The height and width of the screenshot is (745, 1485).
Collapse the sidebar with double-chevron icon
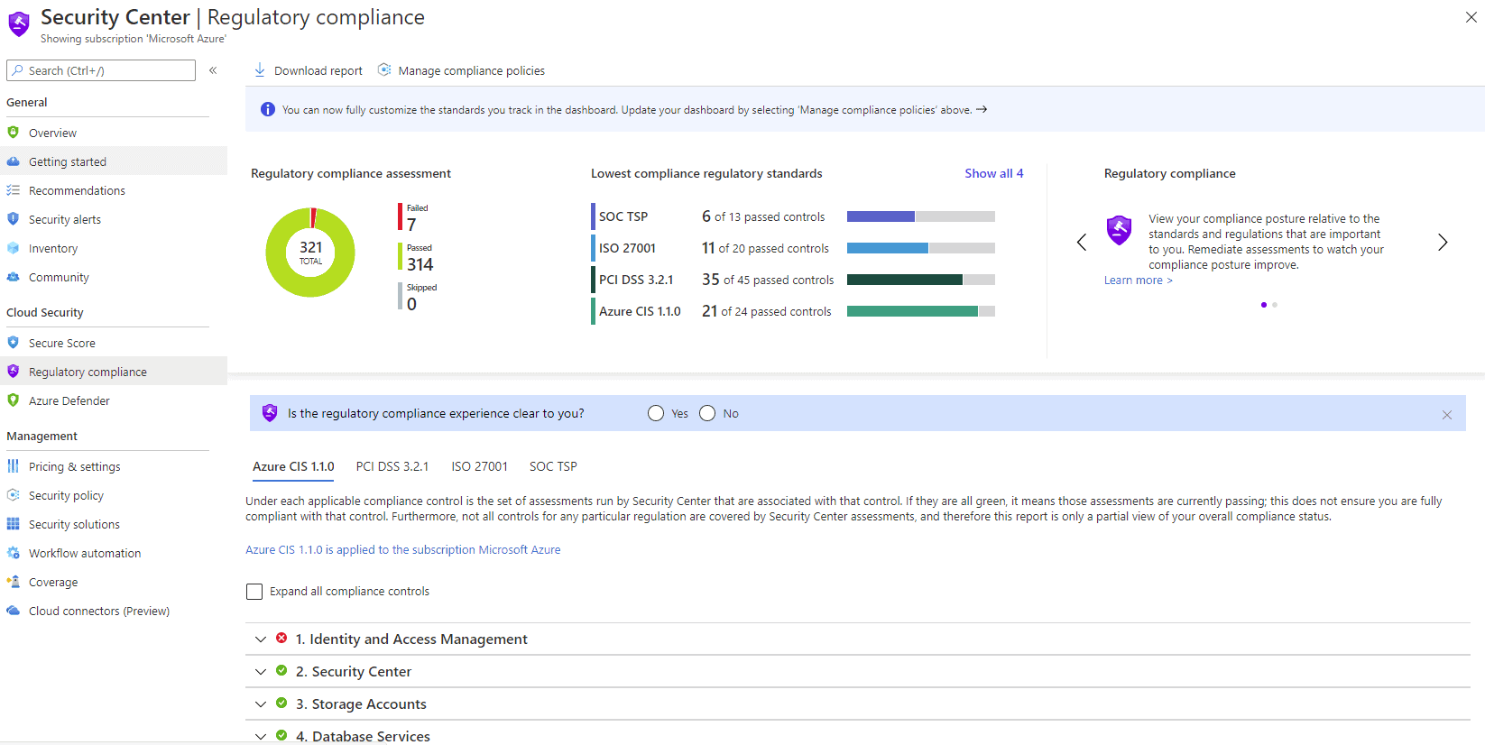click(x=213, y=70)
